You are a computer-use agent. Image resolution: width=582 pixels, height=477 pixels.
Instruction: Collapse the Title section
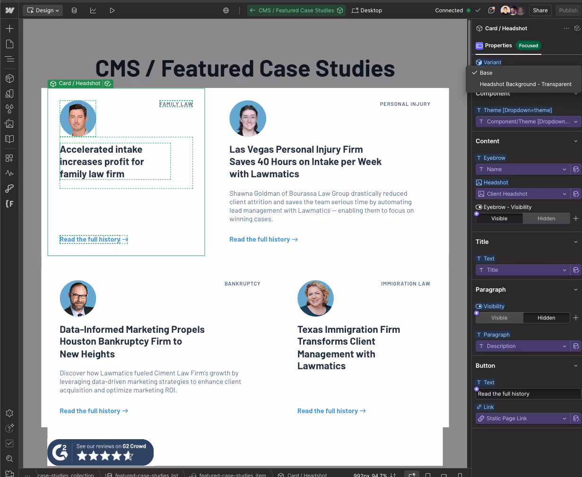point(575,242)
